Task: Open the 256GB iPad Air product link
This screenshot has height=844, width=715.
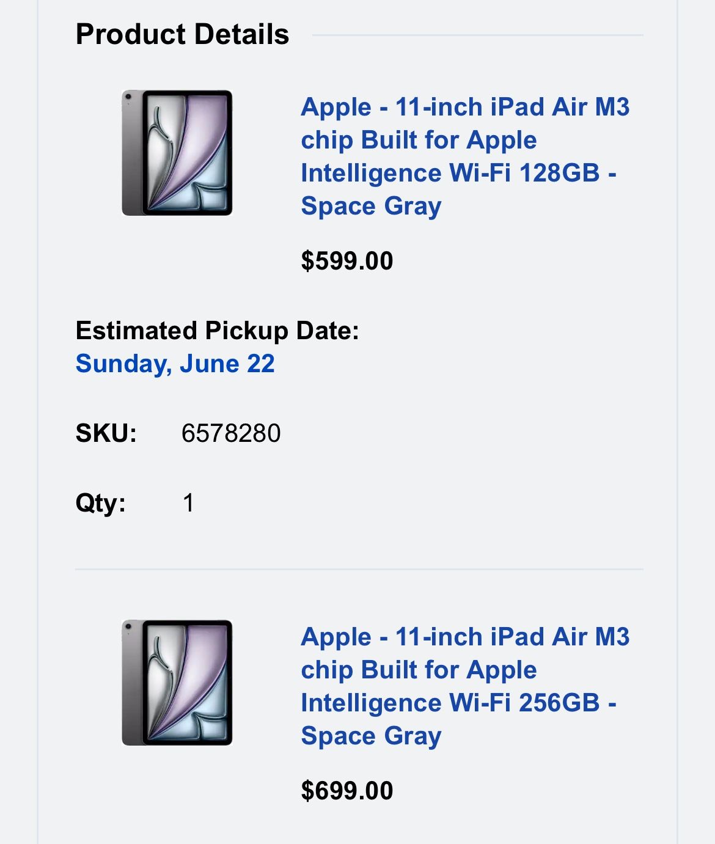Action: coord(464,670)
